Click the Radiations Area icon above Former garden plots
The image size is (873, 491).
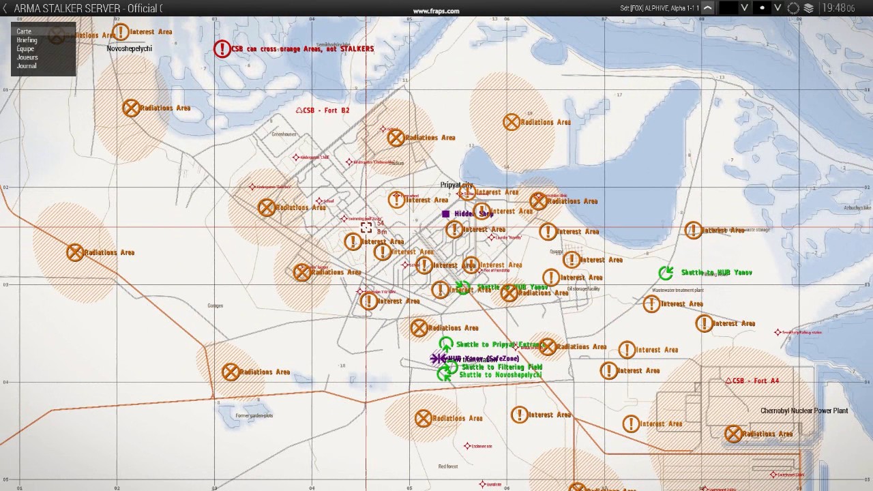(x=231, y=372)
